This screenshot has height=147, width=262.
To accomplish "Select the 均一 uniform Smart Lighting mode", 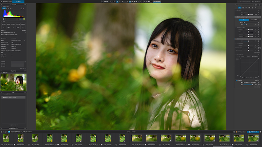I will pyautogui.click(x=244, y=20).
